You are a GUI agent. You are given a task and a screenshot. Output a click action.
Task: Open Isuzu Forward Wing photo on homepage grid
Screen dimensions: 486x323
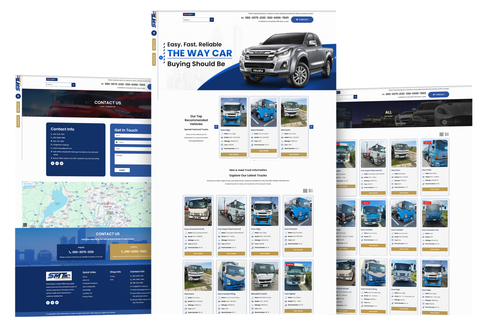[231, 276]
